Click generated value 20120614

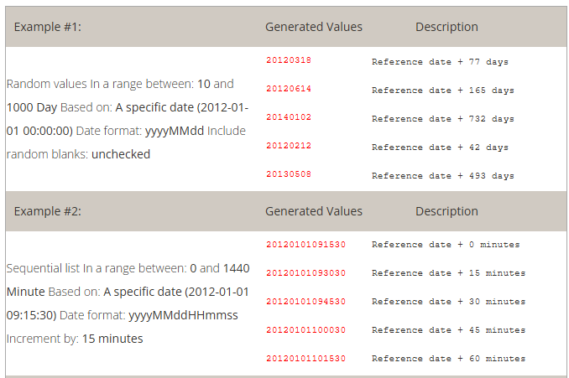(289, 90)
